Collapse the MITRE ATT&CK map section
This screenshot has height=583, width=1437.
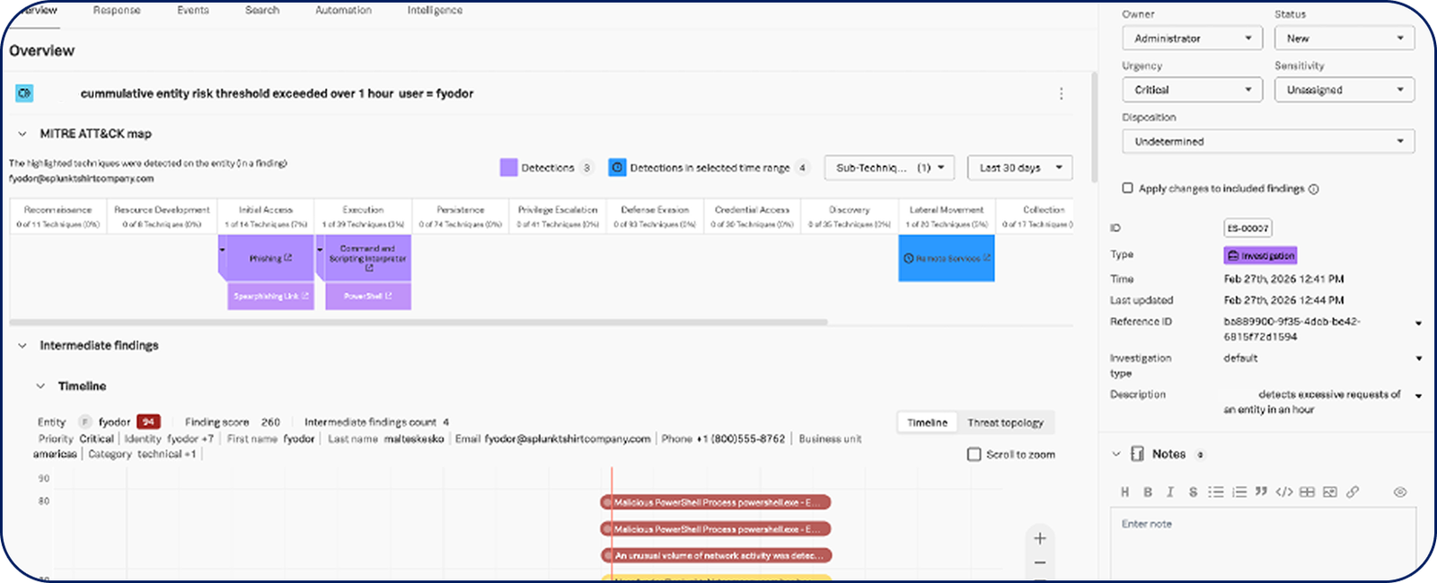coord(22,134)
